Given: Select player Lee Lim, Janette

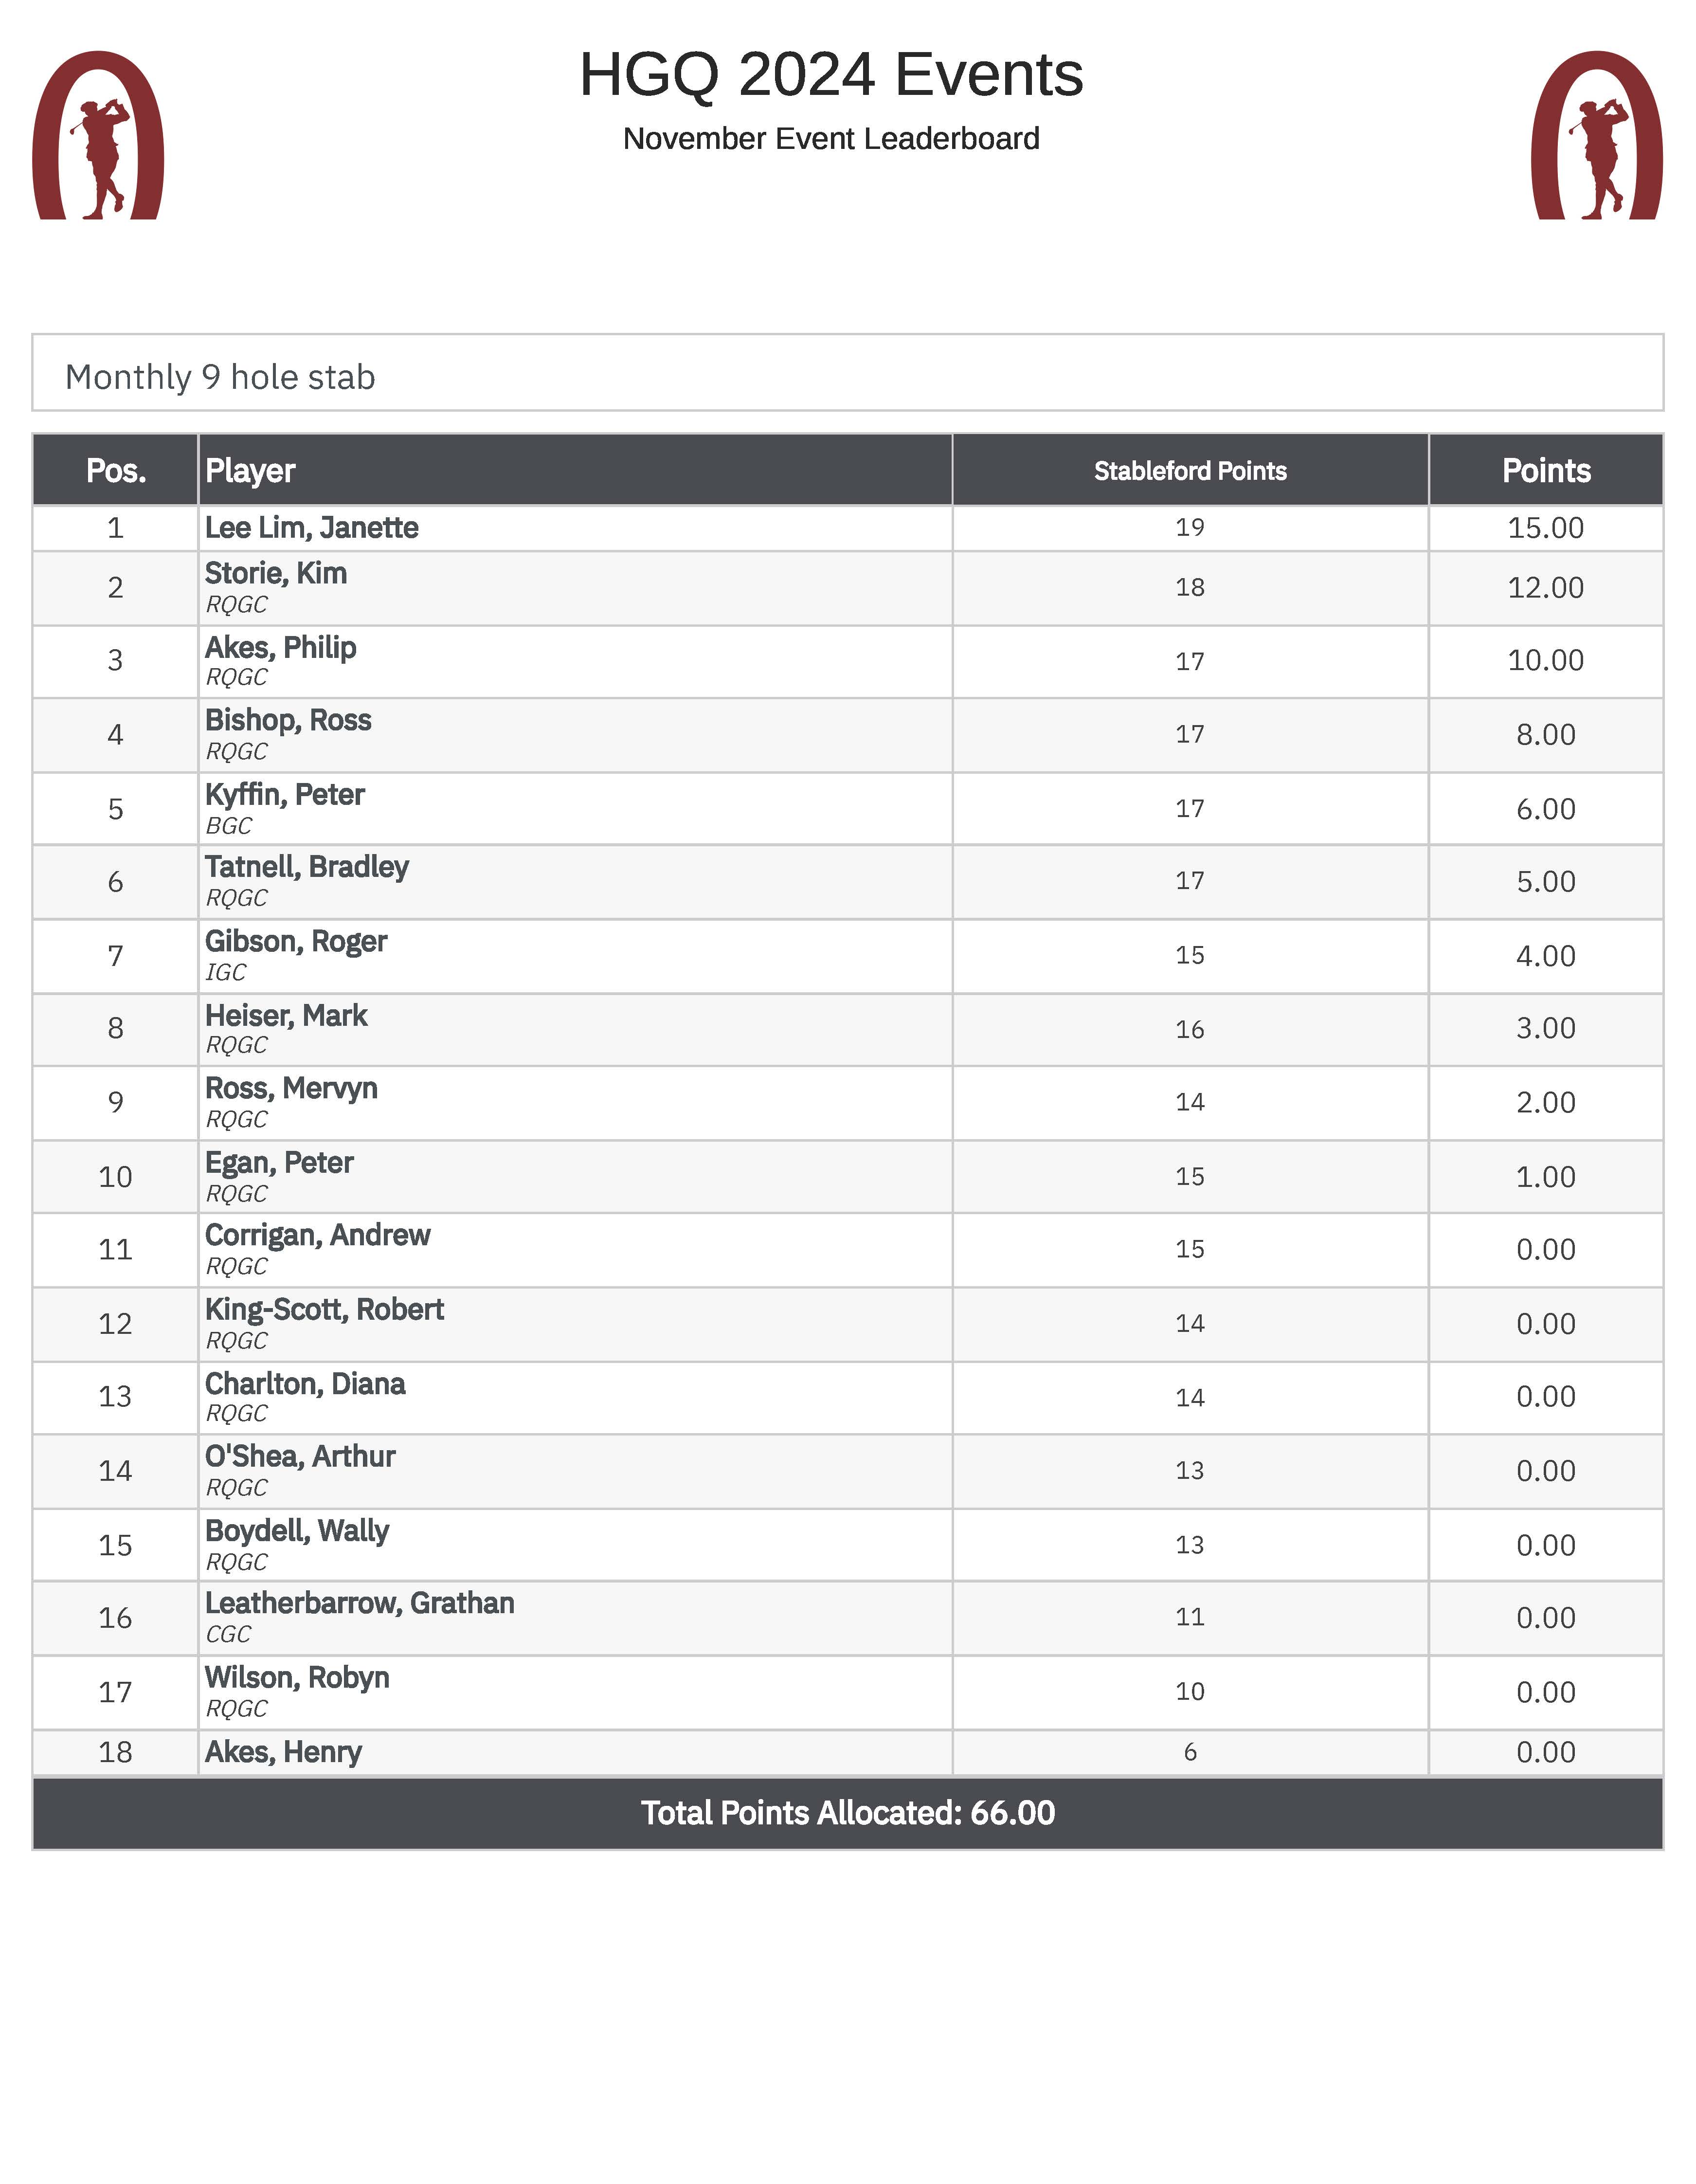Looking at the screenshot, I should pyautogui.click(x=312, y=527).
